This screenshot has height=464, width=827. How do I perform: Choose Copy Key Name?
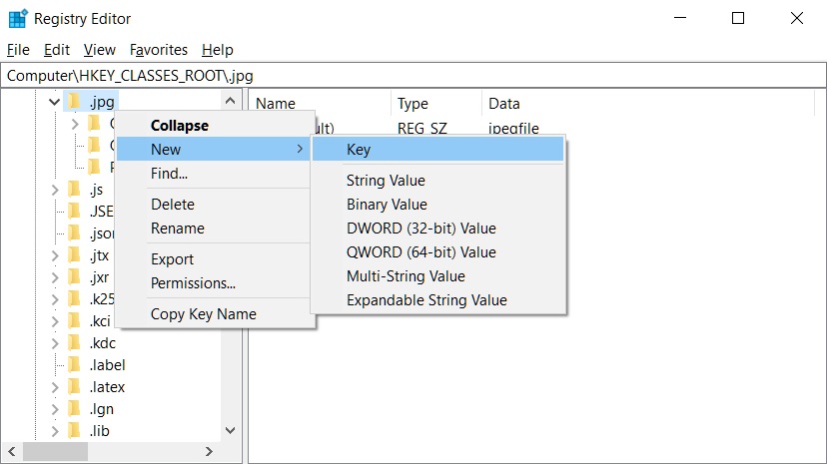click(x=215, y=314)
